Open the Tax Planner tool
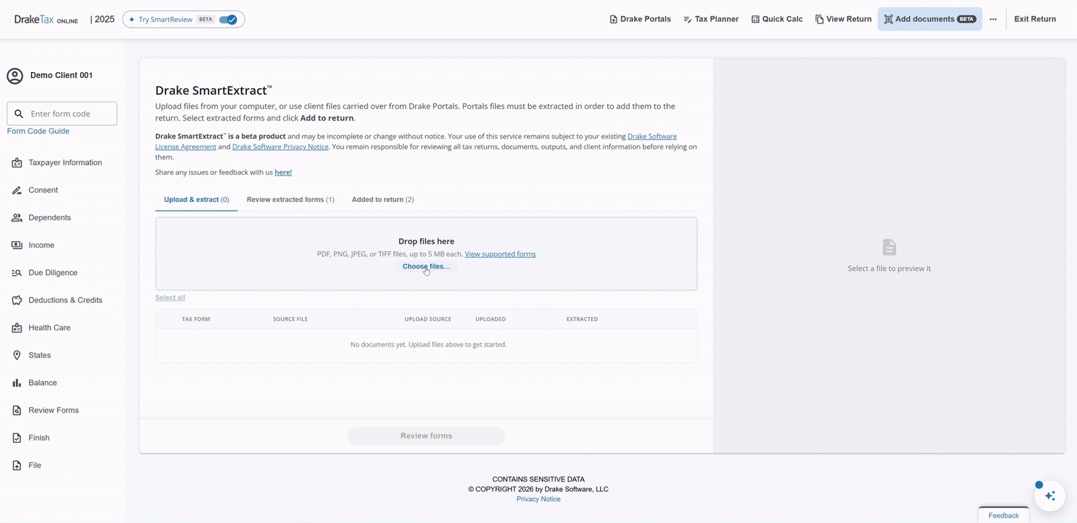 pos(711,20)
